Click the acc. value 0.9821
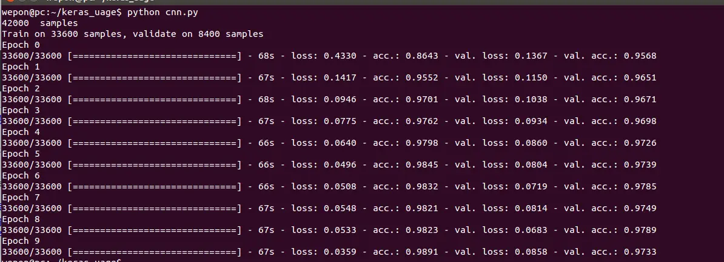 coord(422,209)
